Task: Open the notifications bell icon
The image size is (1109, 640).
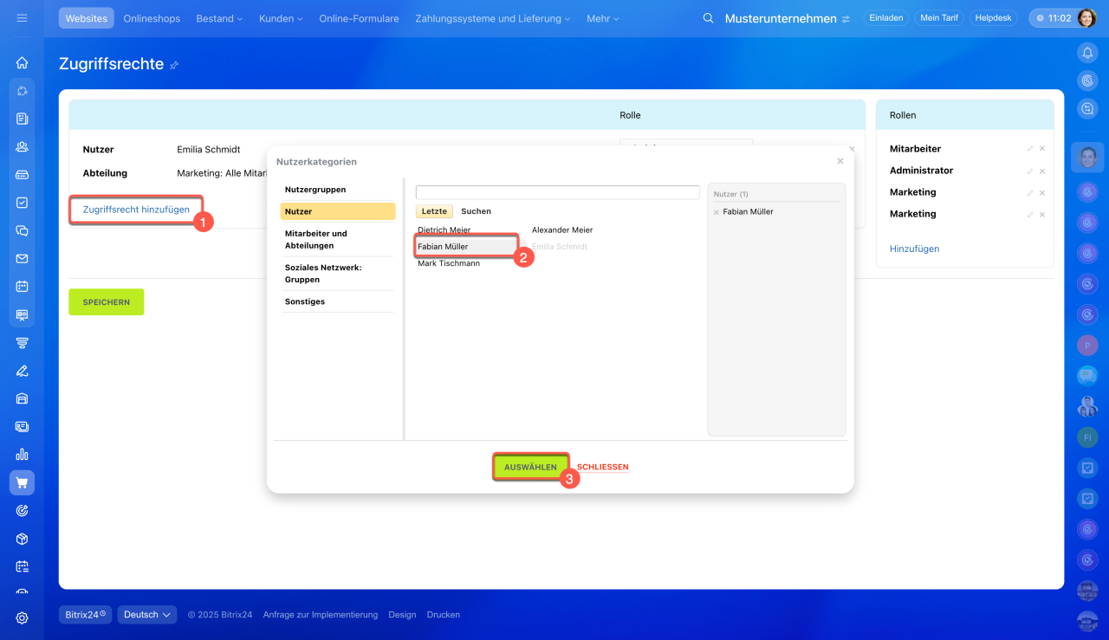Action: coord(1087,53)
